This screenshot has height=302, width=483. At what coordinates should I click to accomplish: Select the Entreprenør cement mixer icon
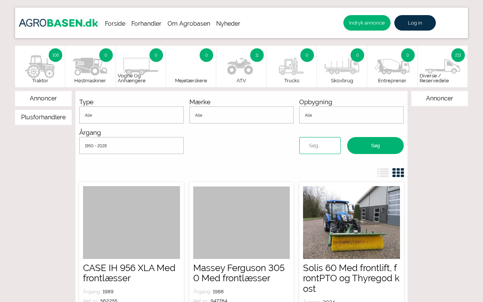[x=392, y=66]
